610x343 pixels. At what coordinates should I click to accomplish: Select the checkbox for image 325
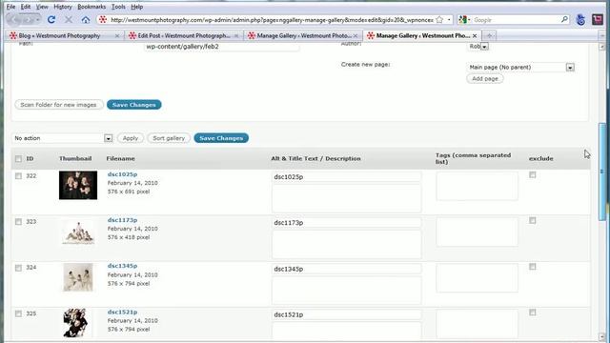18,313
